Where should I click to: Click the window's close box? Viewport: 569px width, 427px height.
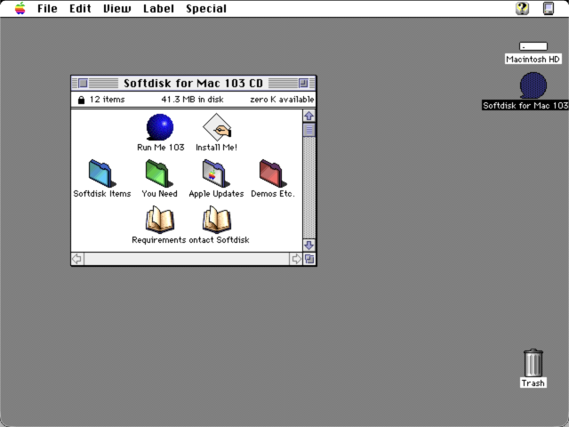tap(83, 83)
